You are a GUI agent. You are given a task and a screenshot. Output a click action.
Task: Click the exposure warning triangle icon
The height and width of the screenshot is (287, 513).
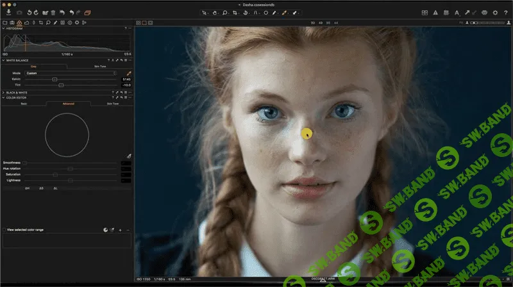tap(435, 13)
